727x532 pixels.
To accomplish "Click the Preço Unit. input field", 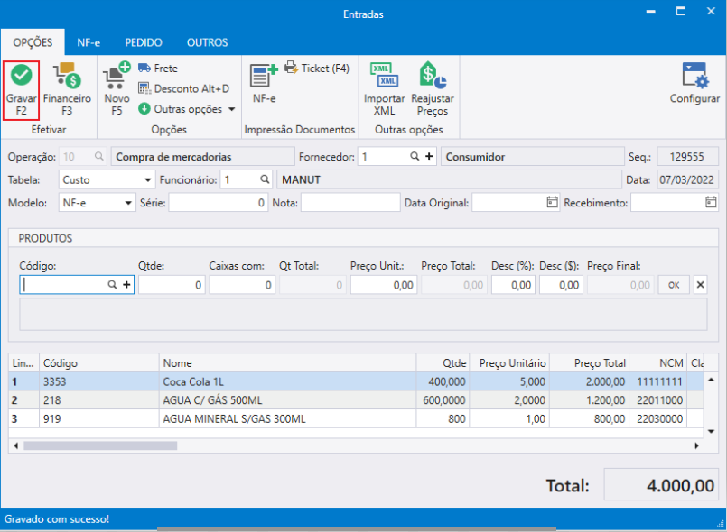I will coord(384,285).
